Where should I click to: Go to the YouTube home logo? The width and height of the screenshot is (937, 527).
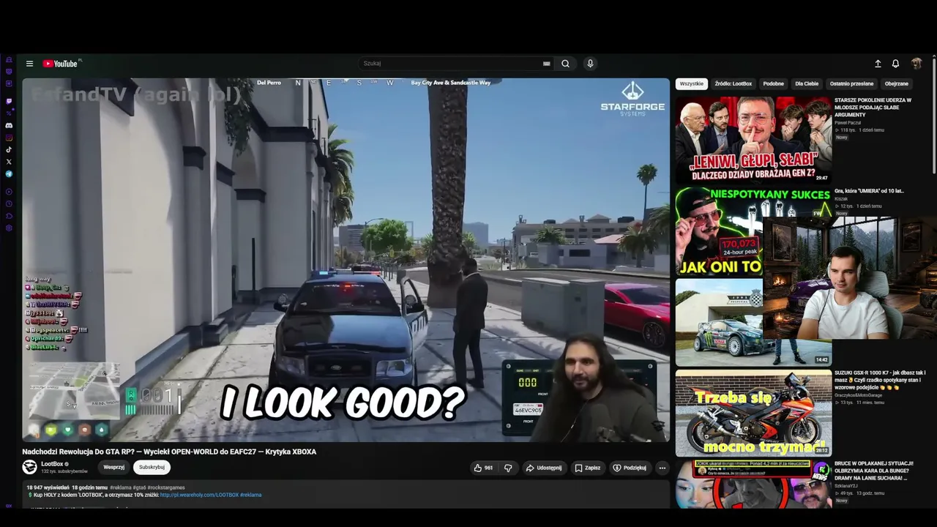61,64
